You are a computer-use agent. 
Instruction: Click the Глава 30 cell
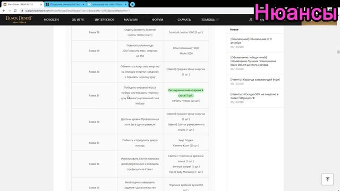pyautogui.click(x=94, y=72)
